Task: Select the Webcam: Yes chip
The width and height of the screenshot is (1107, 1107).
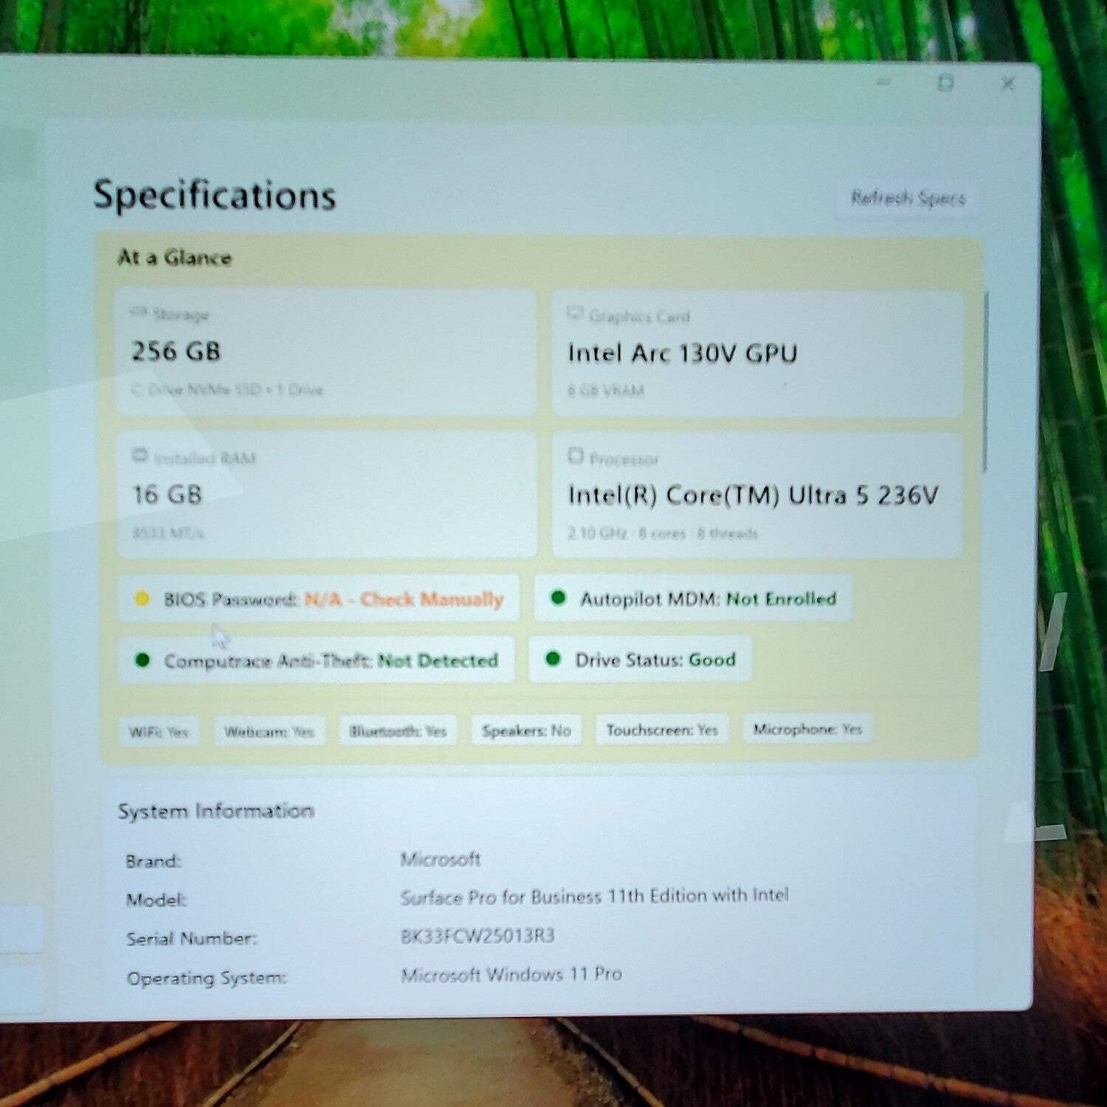Action: point(269,732)
